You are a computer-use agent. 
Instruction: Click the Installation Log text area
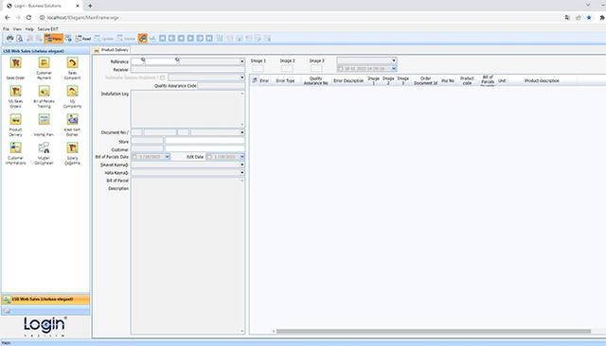tap(187, 109)
